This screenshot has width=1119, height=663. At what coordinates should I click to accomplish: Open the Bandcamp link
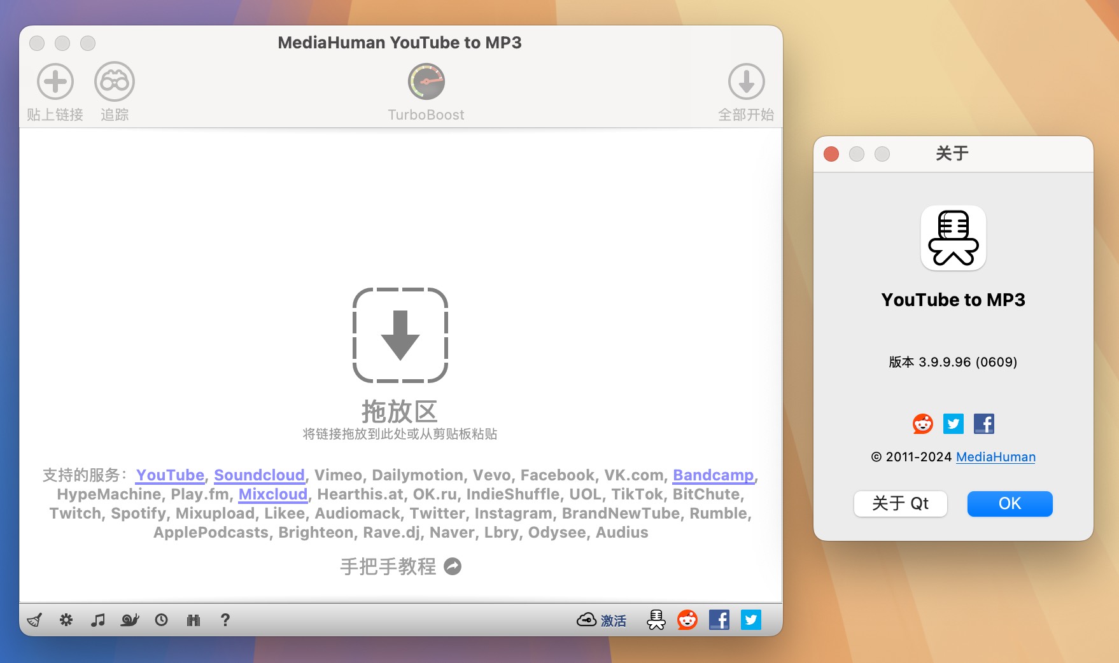tap(713, 475)
